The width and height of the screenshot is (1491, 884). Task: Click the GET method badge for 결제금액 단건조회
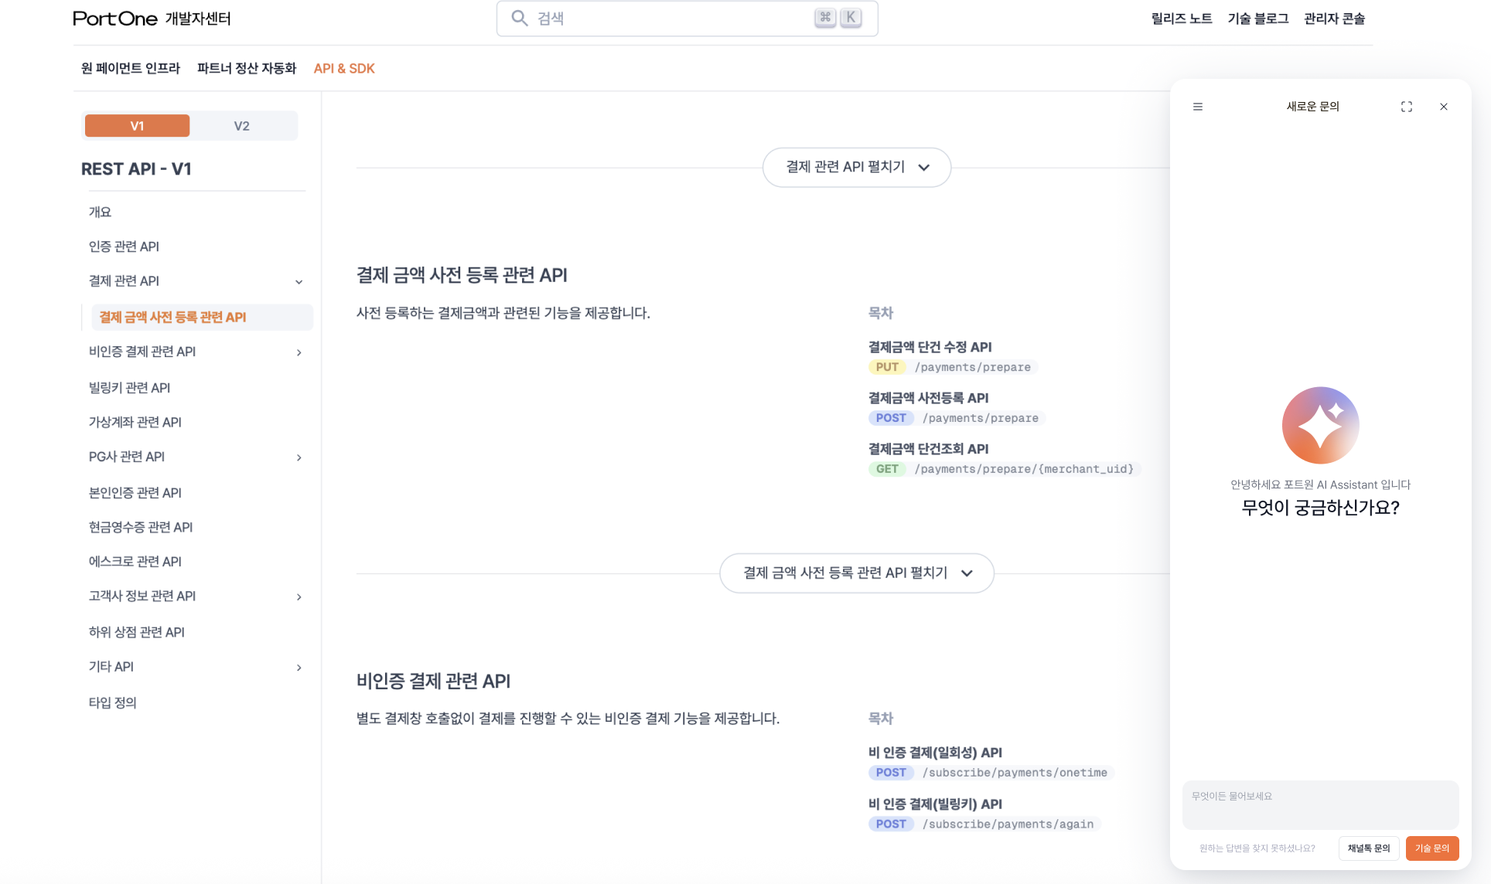(x=887, y=468)
